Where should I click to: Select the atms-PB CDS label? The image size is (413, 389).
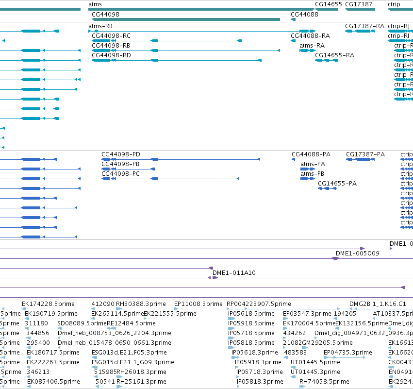pos(312,174)
